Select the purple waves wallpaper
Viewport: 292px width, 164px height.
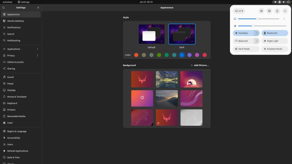(191, 98)
